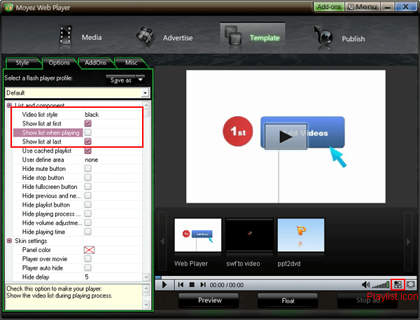The height and width of the screenshot is (320, 420).
Task: Skip to previous video in player bar
Action: tap(181, 284)
